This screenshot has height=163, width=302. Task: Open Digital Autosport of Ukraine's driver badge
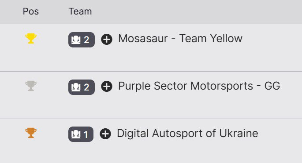81,134
